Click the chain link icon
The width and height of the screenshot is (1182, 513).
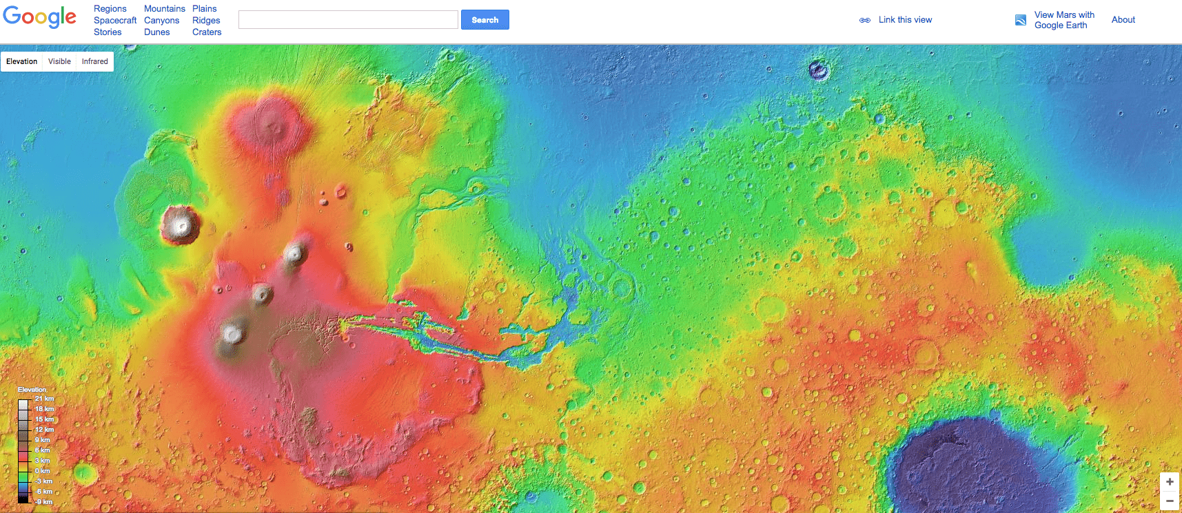[865, 20]
